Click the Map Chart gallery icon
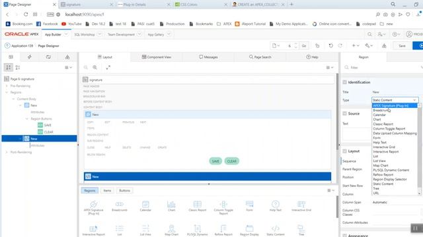 point(171,230)
